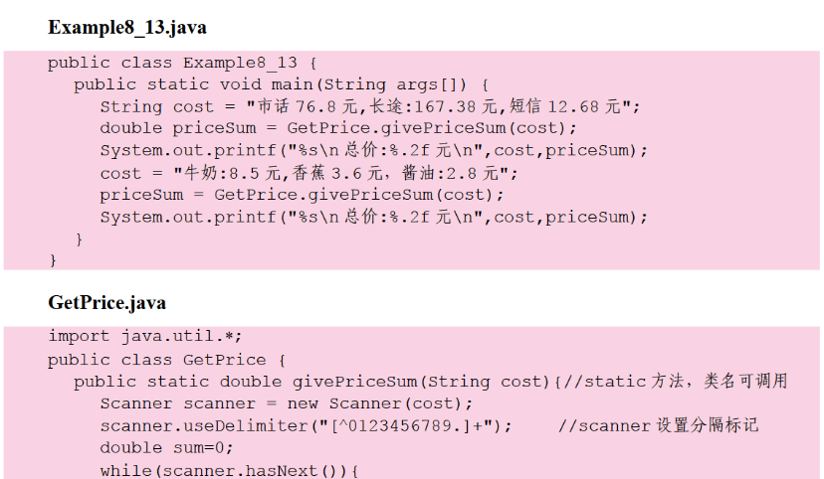Click the 'import java.util.*;' line
824x479 pixels.
(x=145, y=336)
